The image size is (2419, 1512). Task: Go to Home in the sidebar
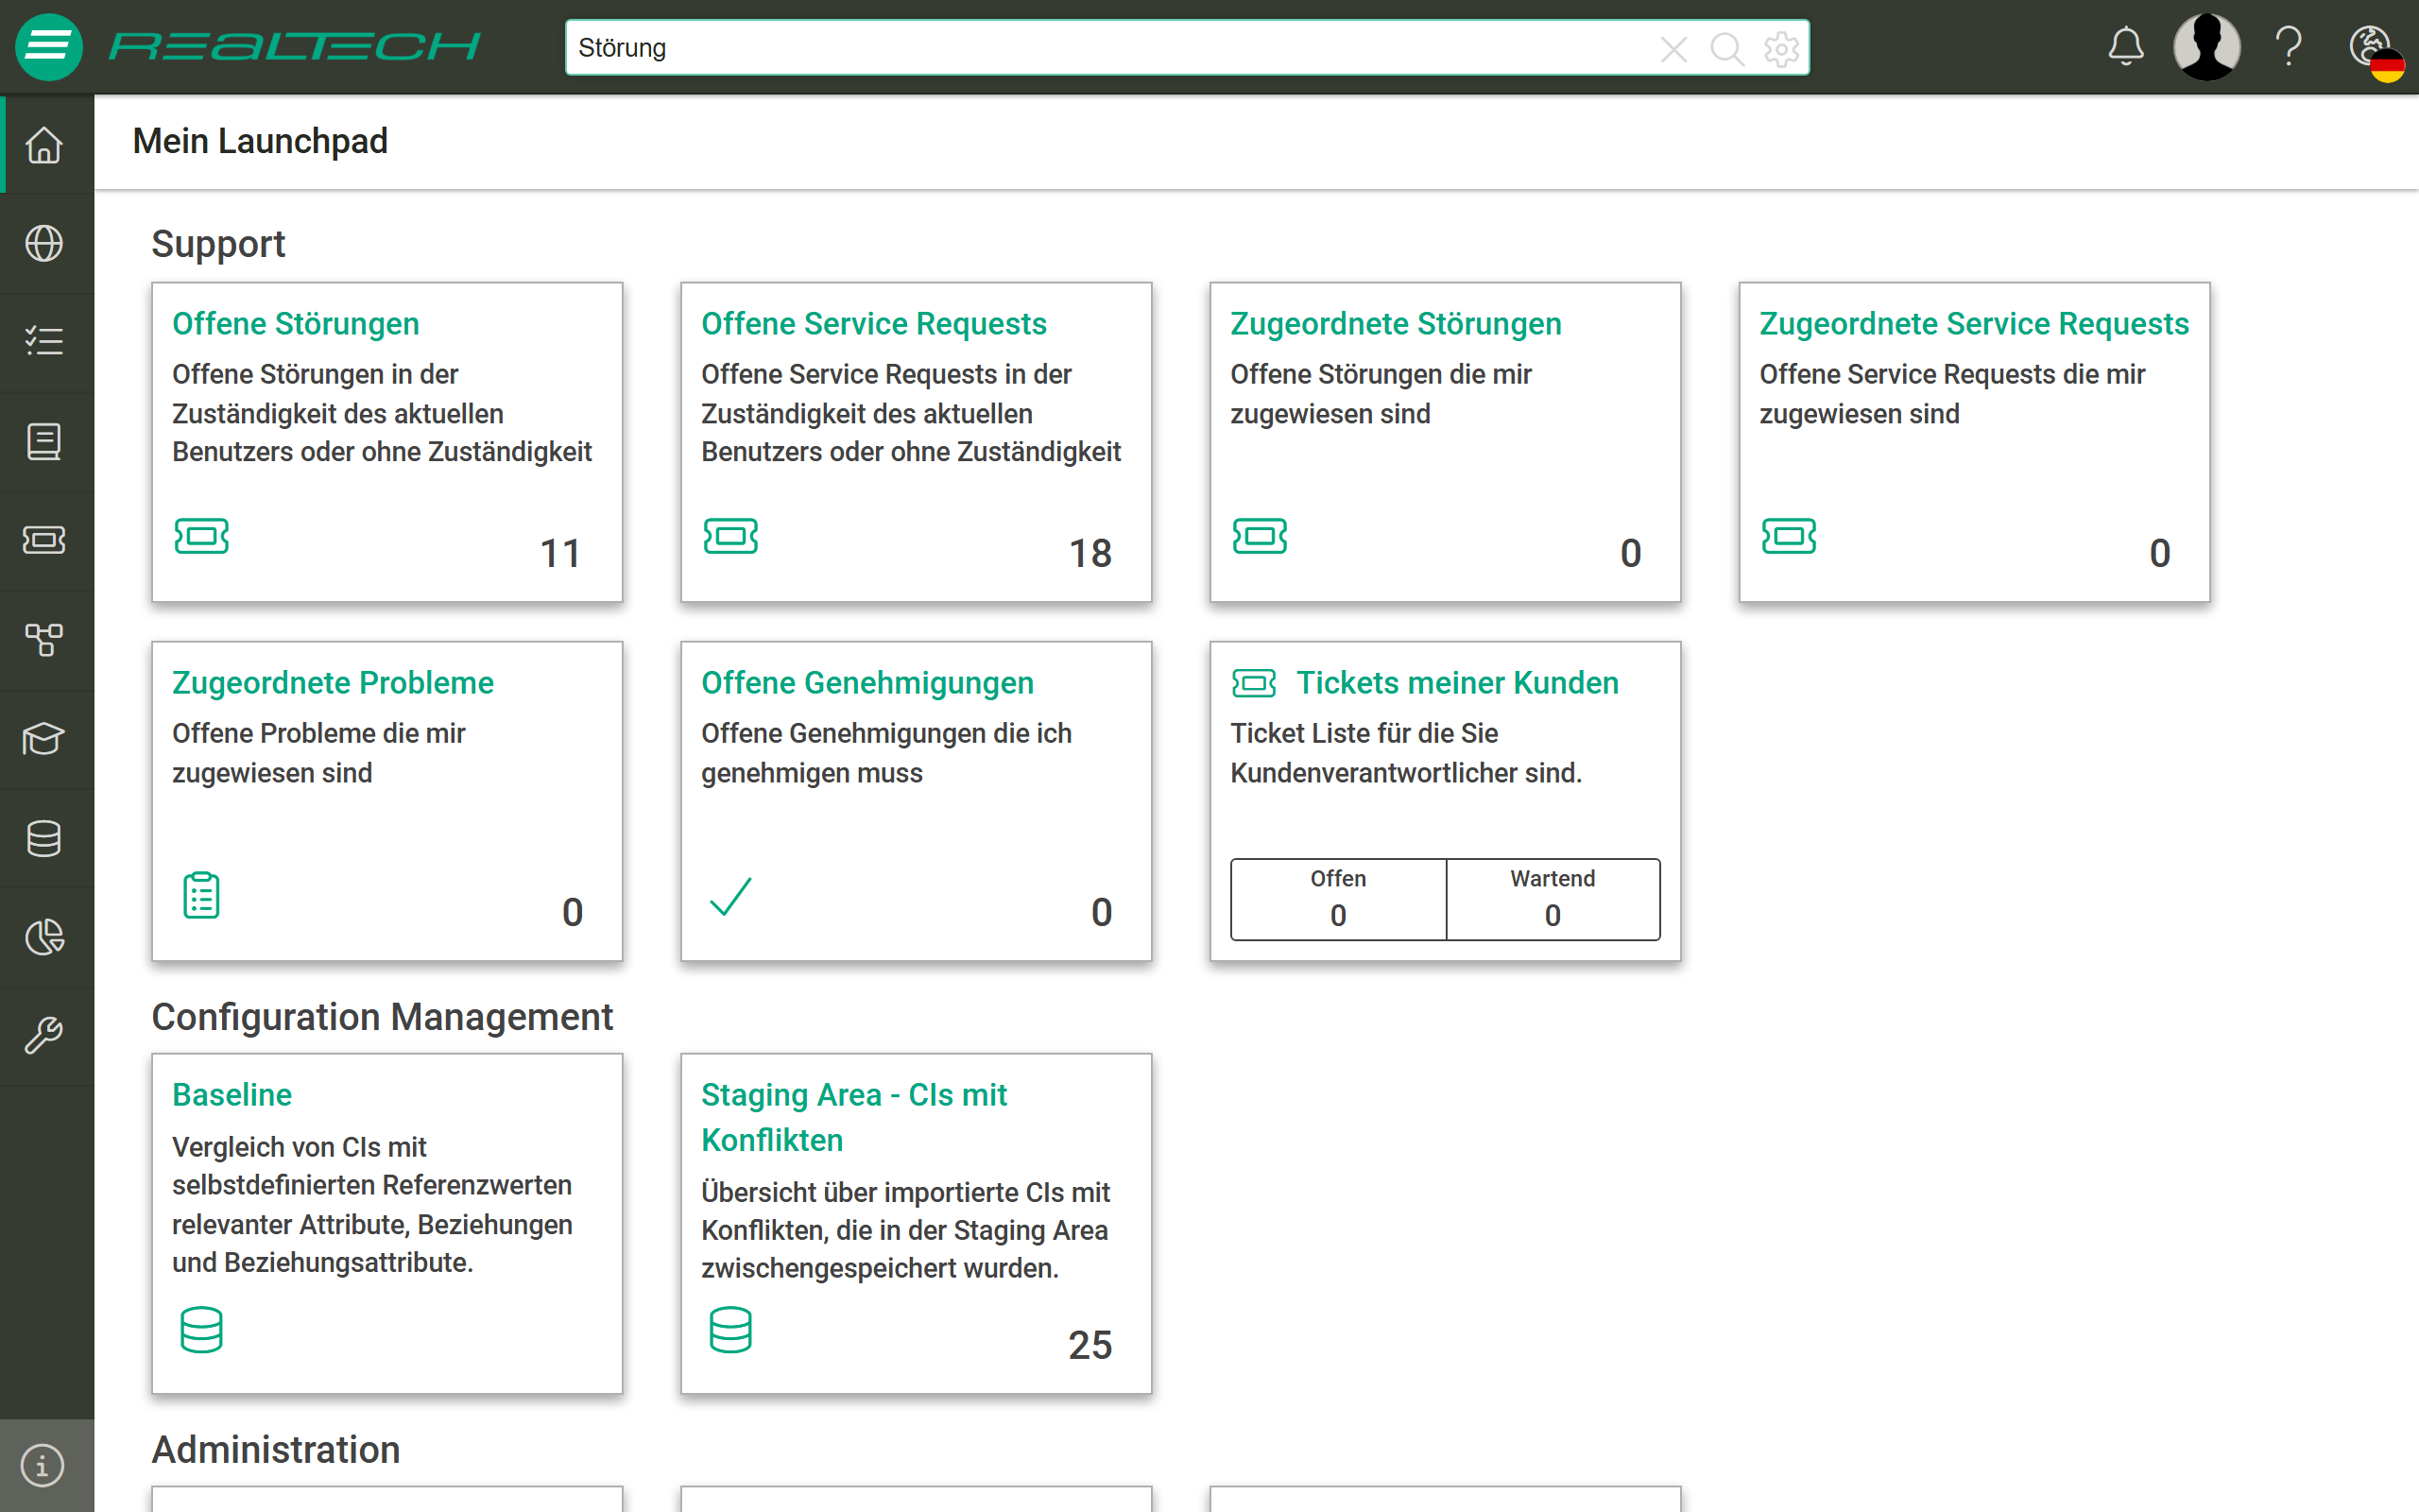(44, 144)
